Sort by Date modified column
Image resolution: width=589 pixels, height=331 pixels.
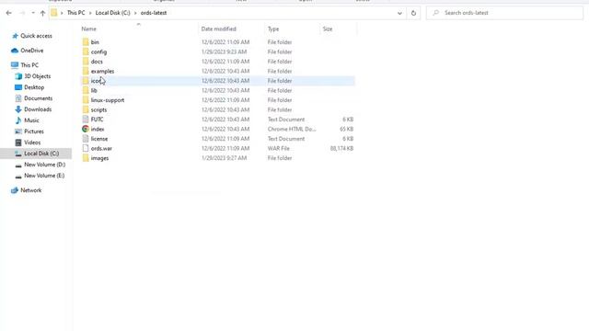point(219,29)
